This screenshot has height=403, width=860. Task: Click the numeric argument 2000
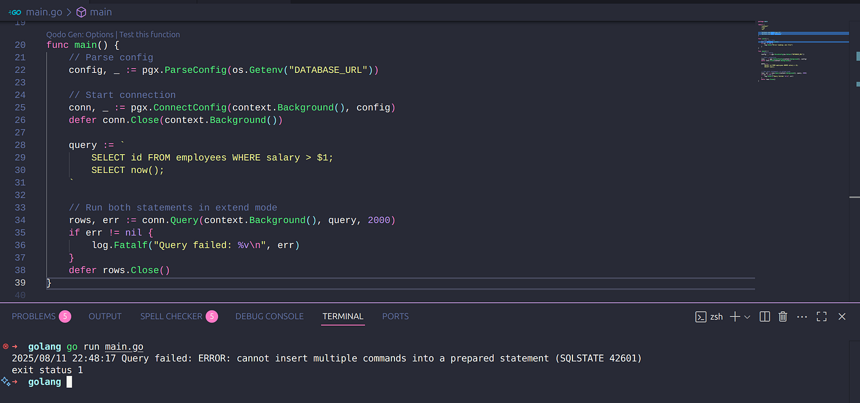379,220
